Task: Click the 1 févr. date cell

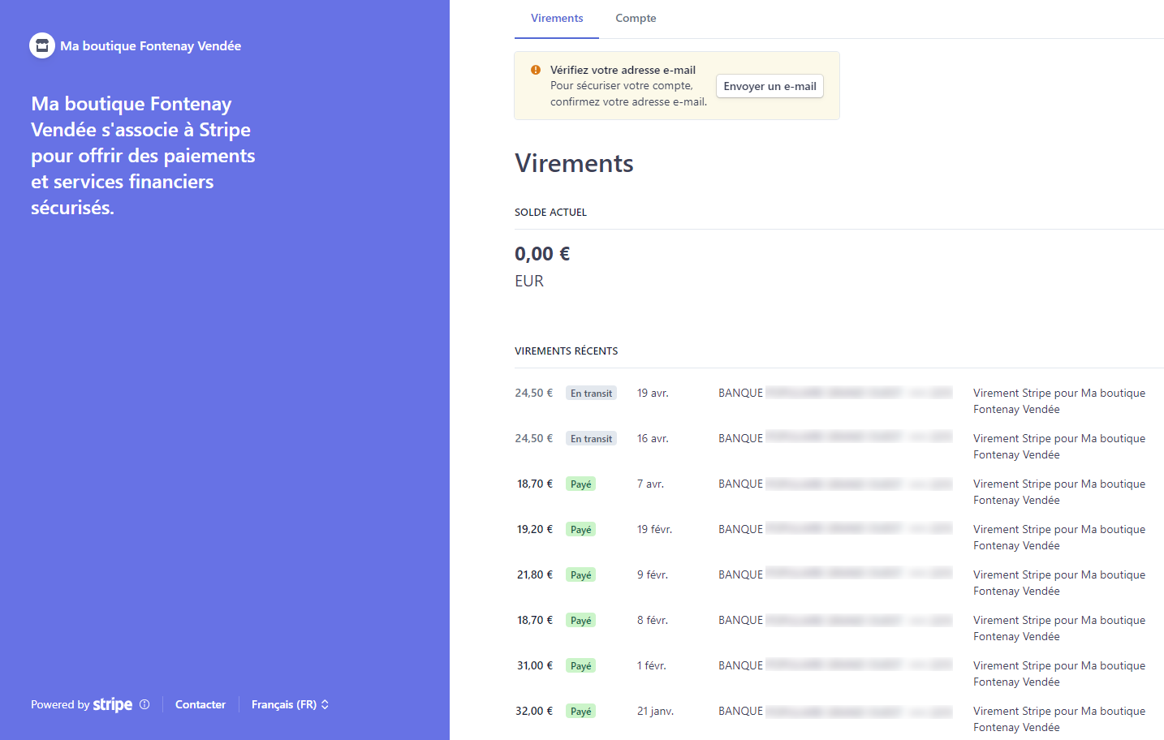Action: (x=652, y=665)
